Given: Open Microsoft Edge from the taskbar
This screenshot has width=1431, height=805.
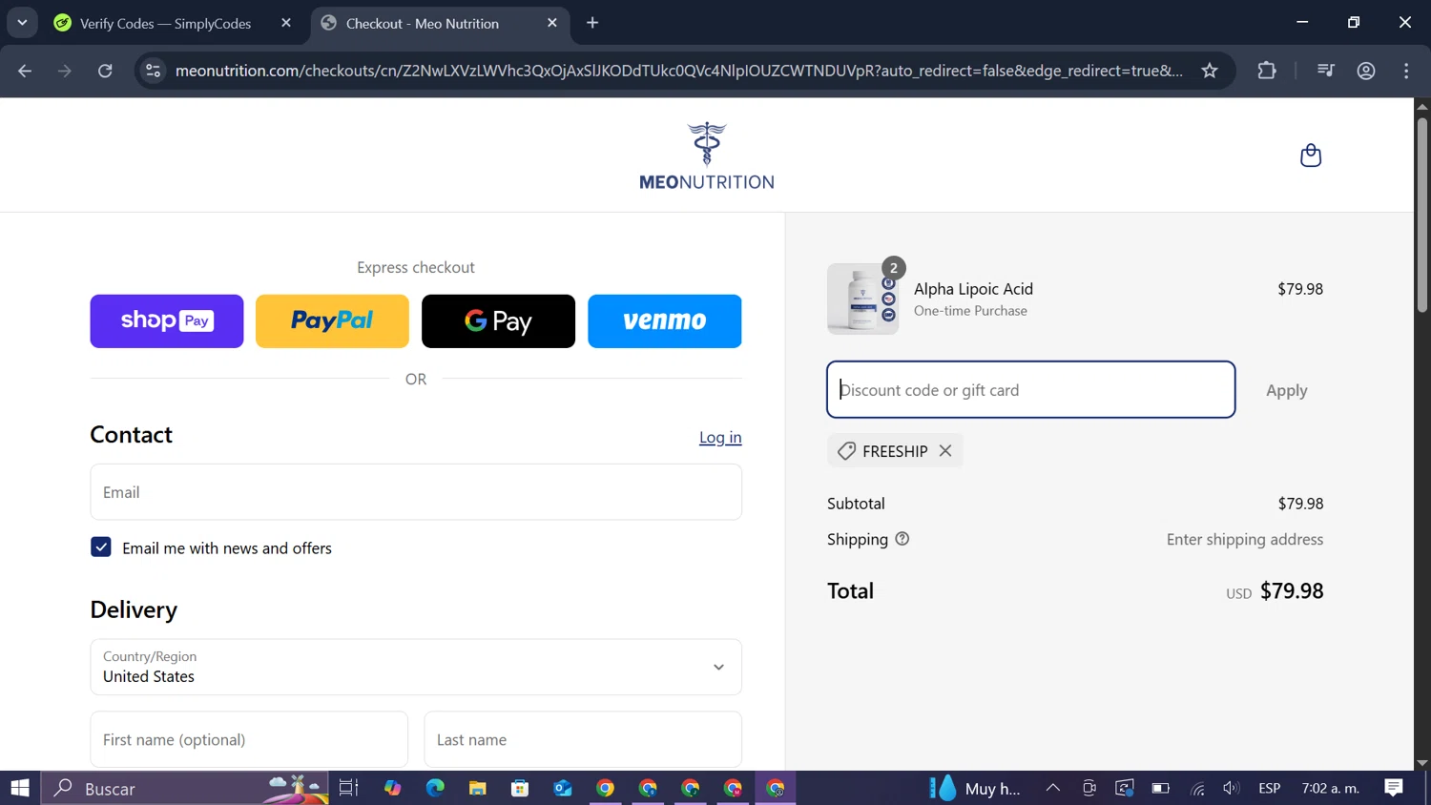Looking at the screenshot, I should tap(435, 788).
